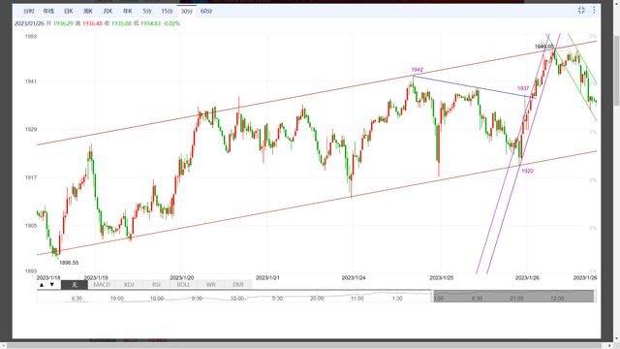Enable the MACD indicator
Viewport: 620px width, 349px height.
pyautogui.click(x=102, y=284)
